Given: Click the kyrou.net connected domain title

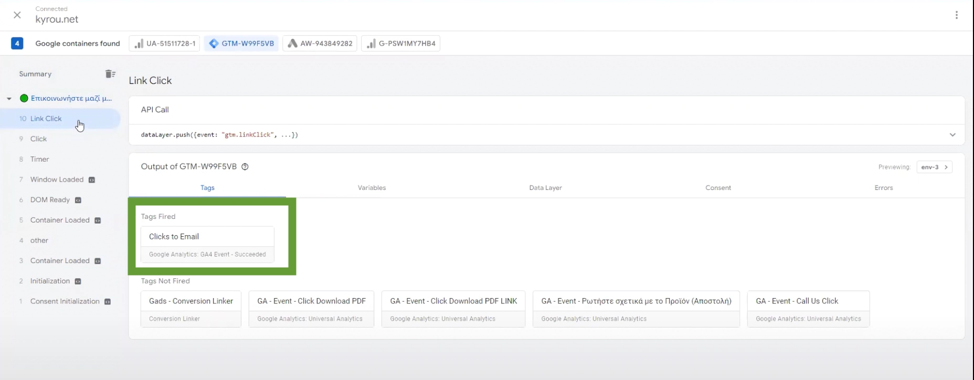Looking at the screenshot, I should (x=57, y=19).
